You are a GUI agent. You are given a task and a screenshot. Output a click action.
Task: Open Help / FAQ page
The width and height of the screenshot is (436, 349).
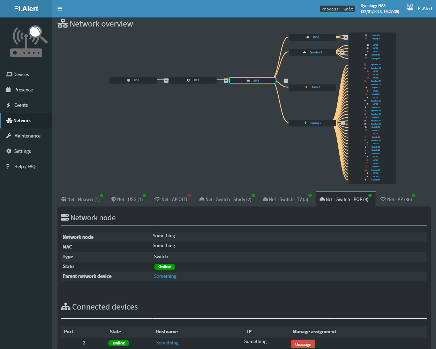(x=25, y=166)
